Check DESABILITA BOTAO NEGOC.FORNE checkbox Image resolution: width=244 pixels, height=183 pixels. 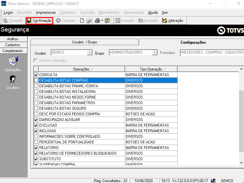click(x=36, y=97)
